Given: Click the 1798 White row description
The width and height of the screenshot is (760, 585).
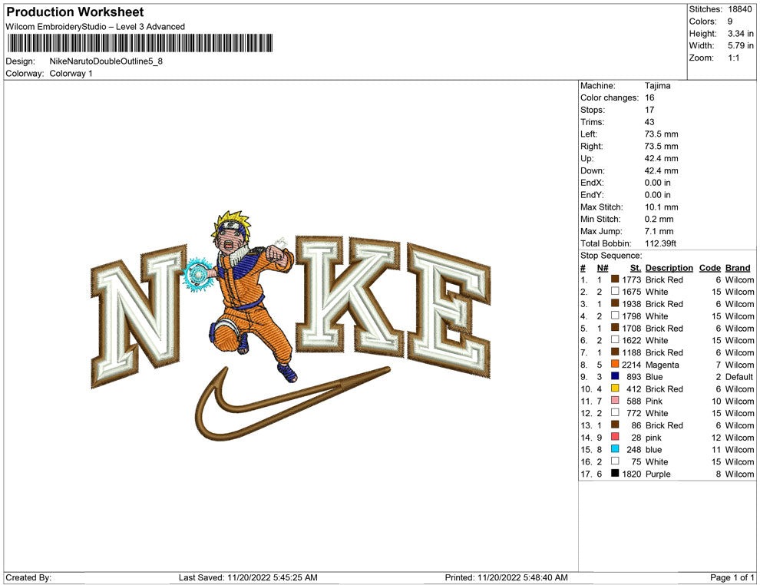Looking at the screenshot, I should (657, 316).
